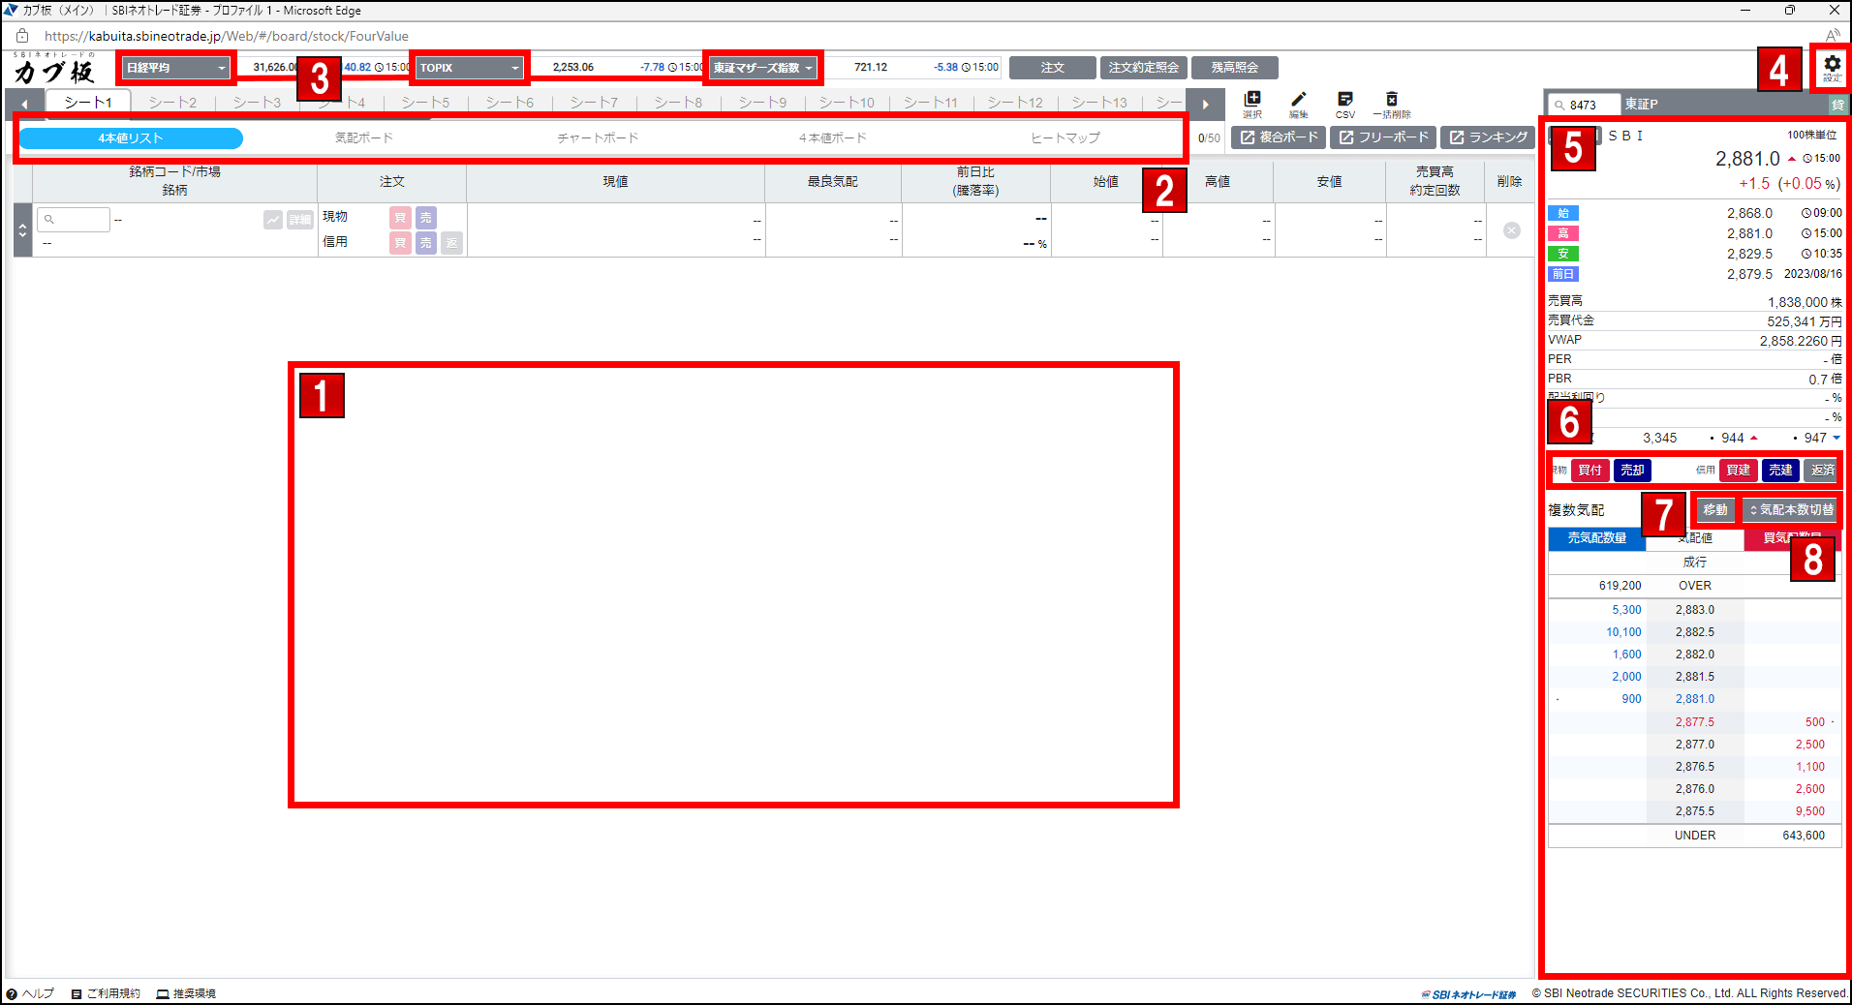Select the シート13 tab
This screenshot has height=1005, width=1852.
tap(1099, 103)
